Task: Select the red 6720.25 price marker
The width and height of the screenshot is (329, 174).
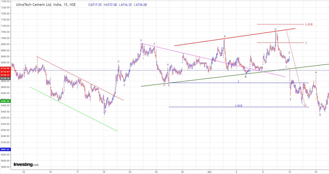Action: pos(5,75)
